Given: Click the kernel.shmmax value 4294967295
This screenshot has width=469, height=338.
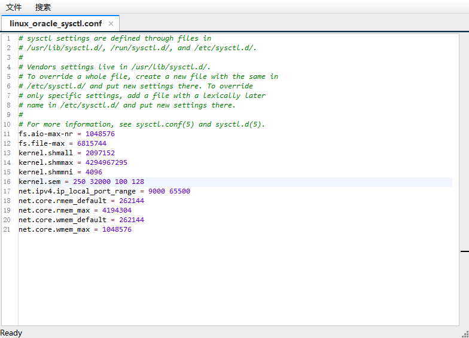Looking at the screenshot, I should [106, 162].
